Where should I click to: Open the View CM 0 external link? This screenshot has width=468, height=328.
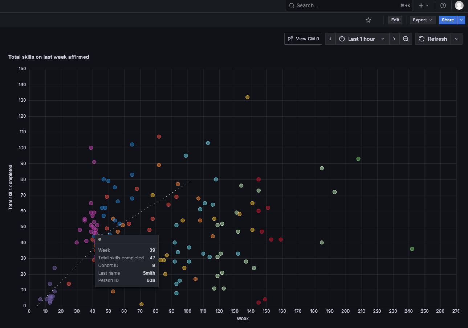click(x=303, y=39)
